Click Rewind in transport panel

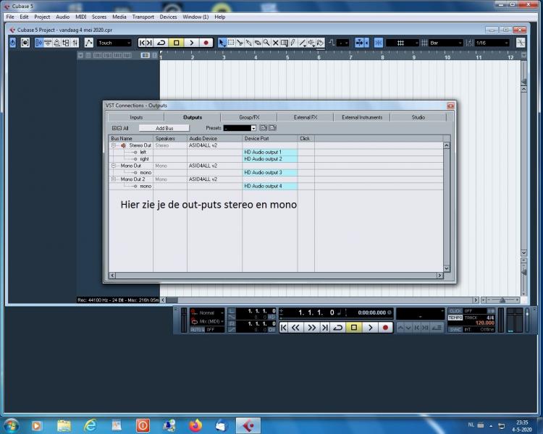295,328
